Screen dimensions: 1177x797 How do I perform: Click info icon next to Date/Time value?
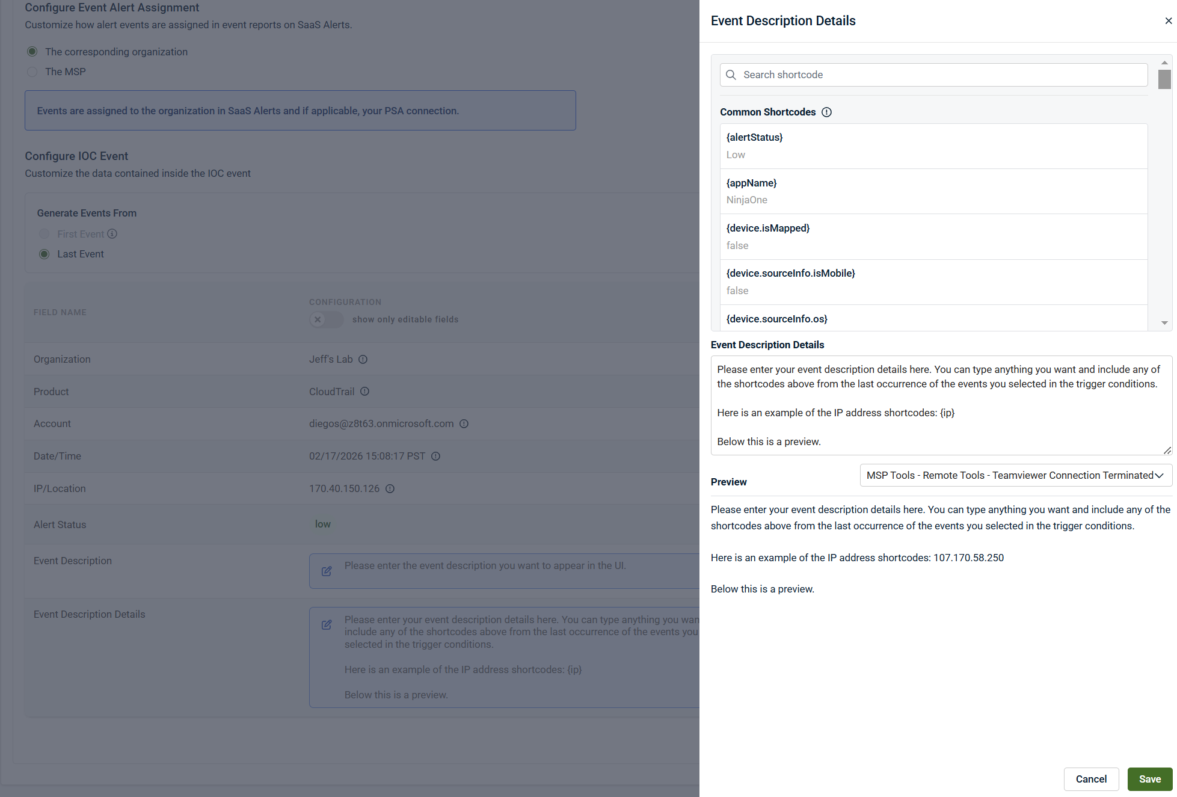pos(435,457)
